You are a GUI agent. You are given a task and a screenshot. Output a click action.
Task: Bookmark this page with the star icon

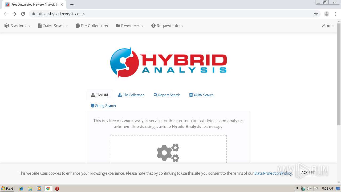pos(316,14)
